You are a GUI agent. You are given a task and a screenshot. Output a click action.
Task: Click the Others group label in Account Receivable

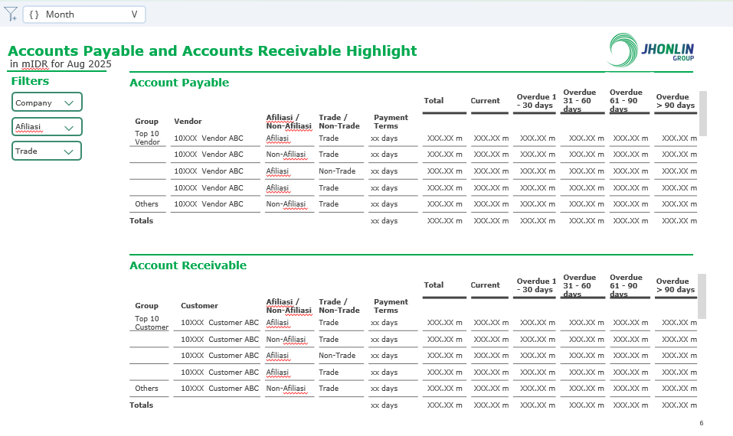pyautogui.click(x=146, y=389)
